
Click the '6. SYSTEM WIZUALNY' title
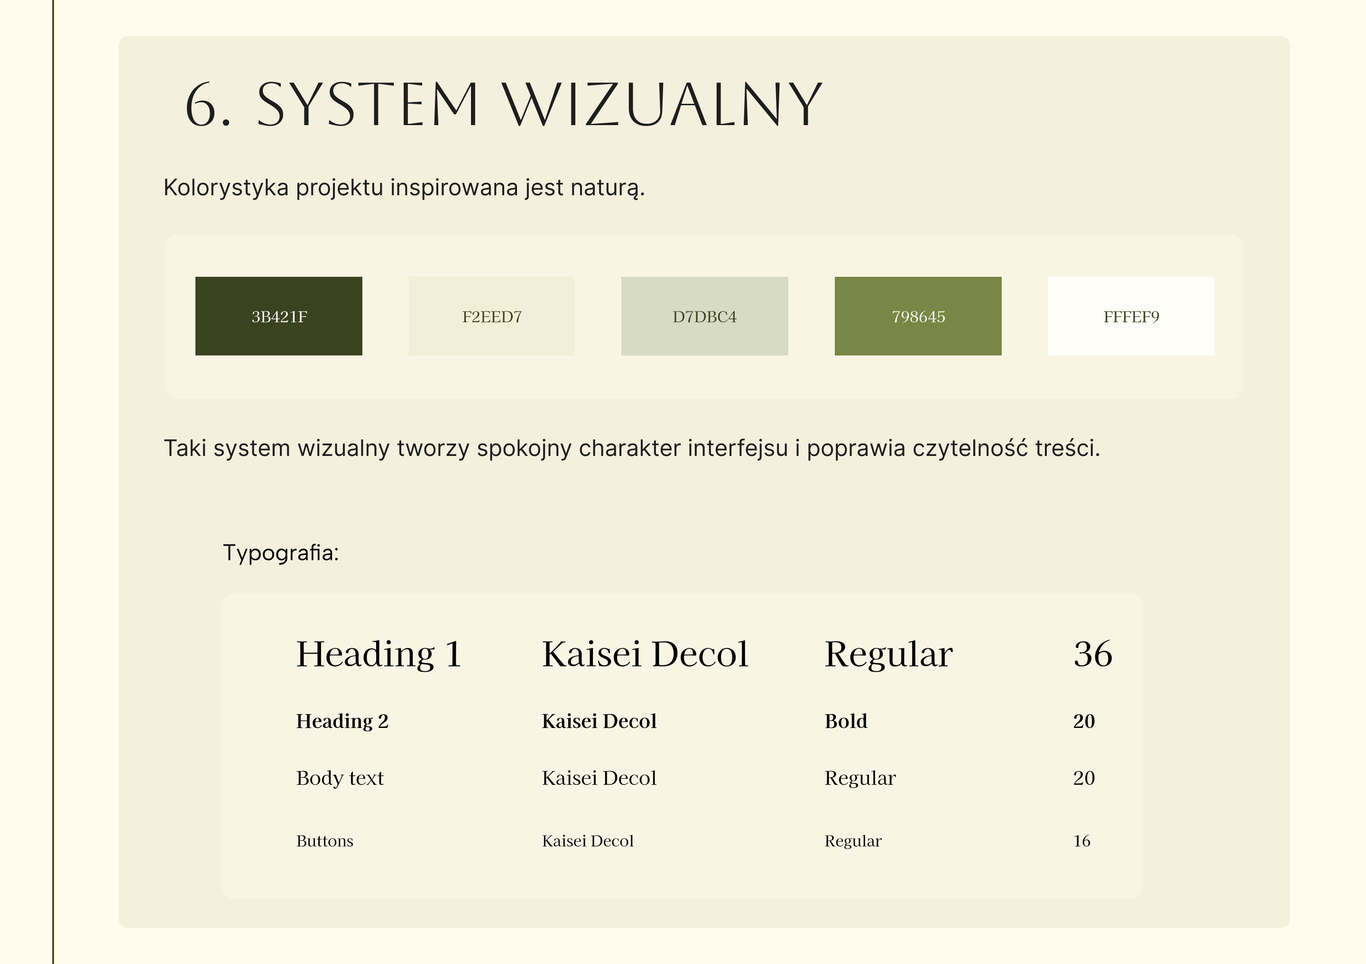(x=503, y=105)
